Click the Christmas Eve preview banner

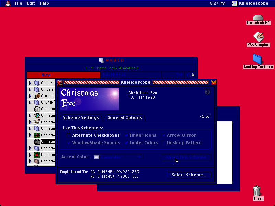coord(89,99)
